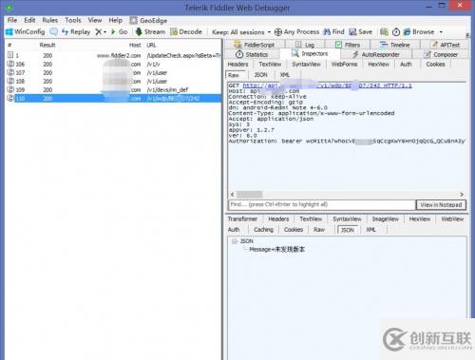The width and height of the screenshot is (475, 360).
Task: Save sessions via Save toolbar button
Action: (x=360, y=31)
